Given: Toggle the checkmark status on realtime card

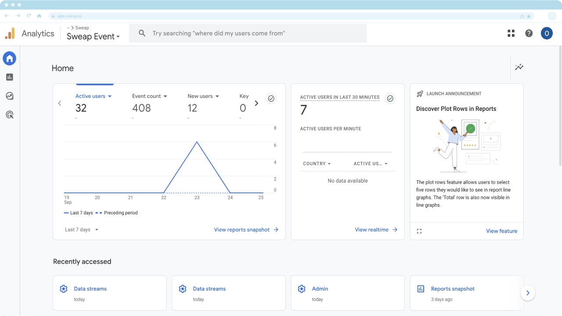Looking at the screenshot, I should (x=390, y=99).
